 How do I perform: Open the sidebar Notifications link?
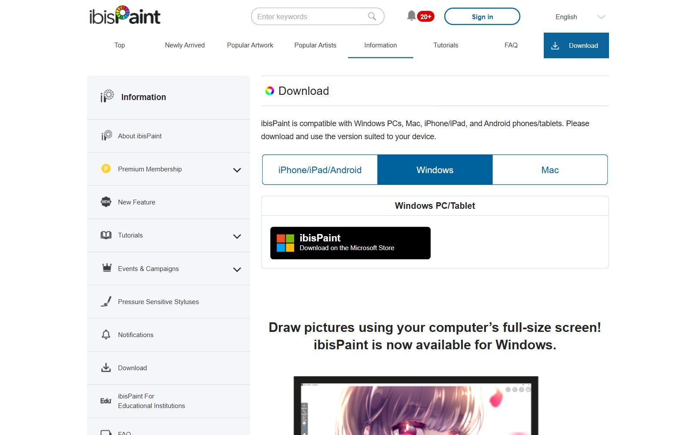click(x=168, y=335)
